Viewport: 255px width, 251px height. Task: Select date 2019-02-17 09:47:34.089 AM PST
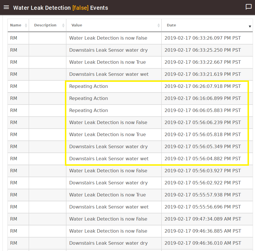coord(203,219)
